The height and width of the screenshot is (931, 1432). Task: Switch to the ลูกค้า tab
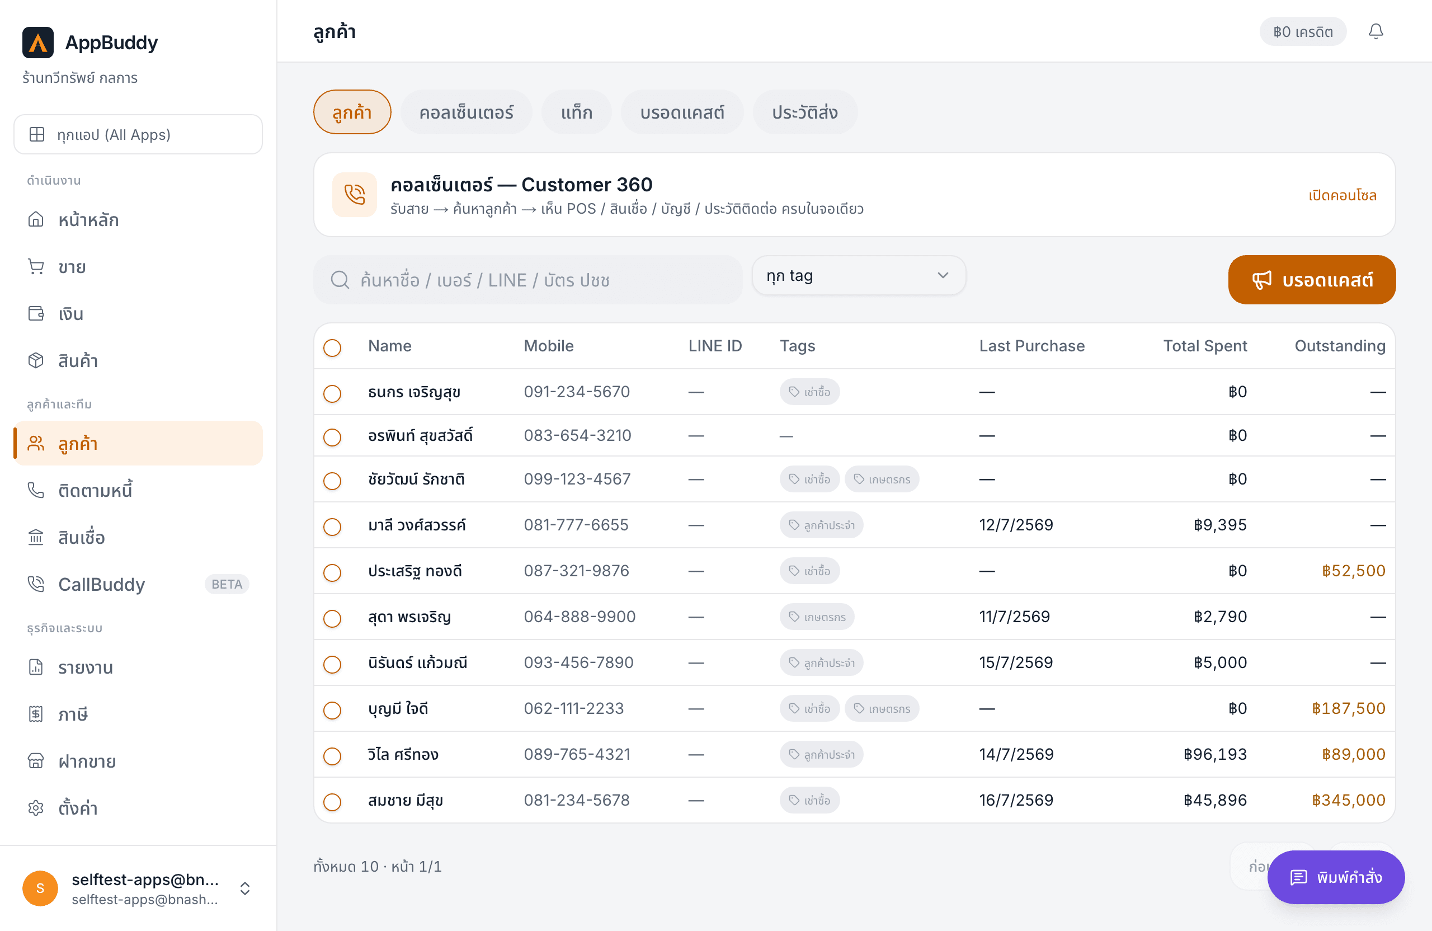click(x=352, y=112)
